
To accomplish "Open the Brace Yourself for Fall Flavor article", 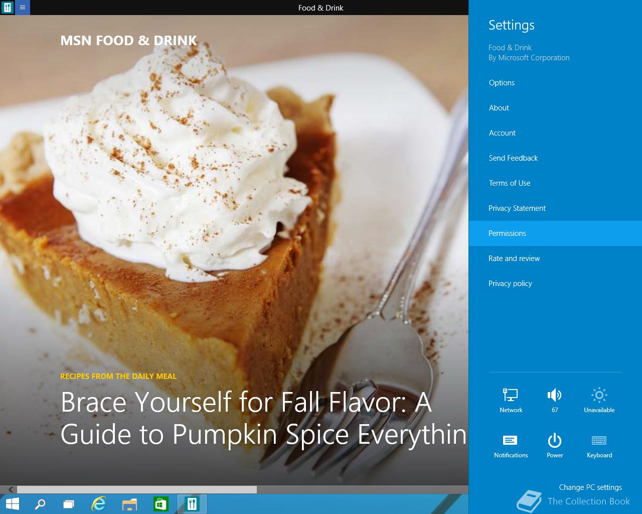I will pos(263,418).
